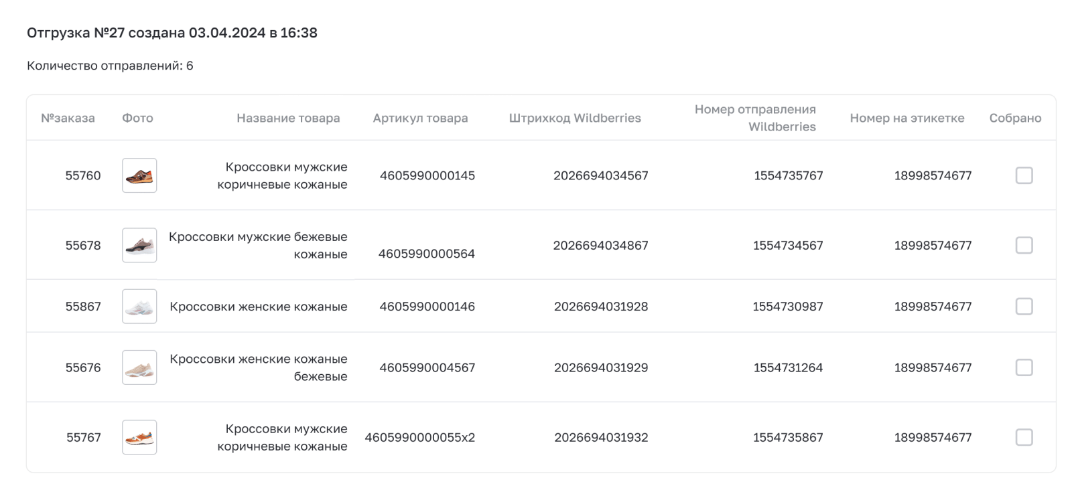Select the Артикул товара column header
1072x498 pixels.
tap(420, 118)
